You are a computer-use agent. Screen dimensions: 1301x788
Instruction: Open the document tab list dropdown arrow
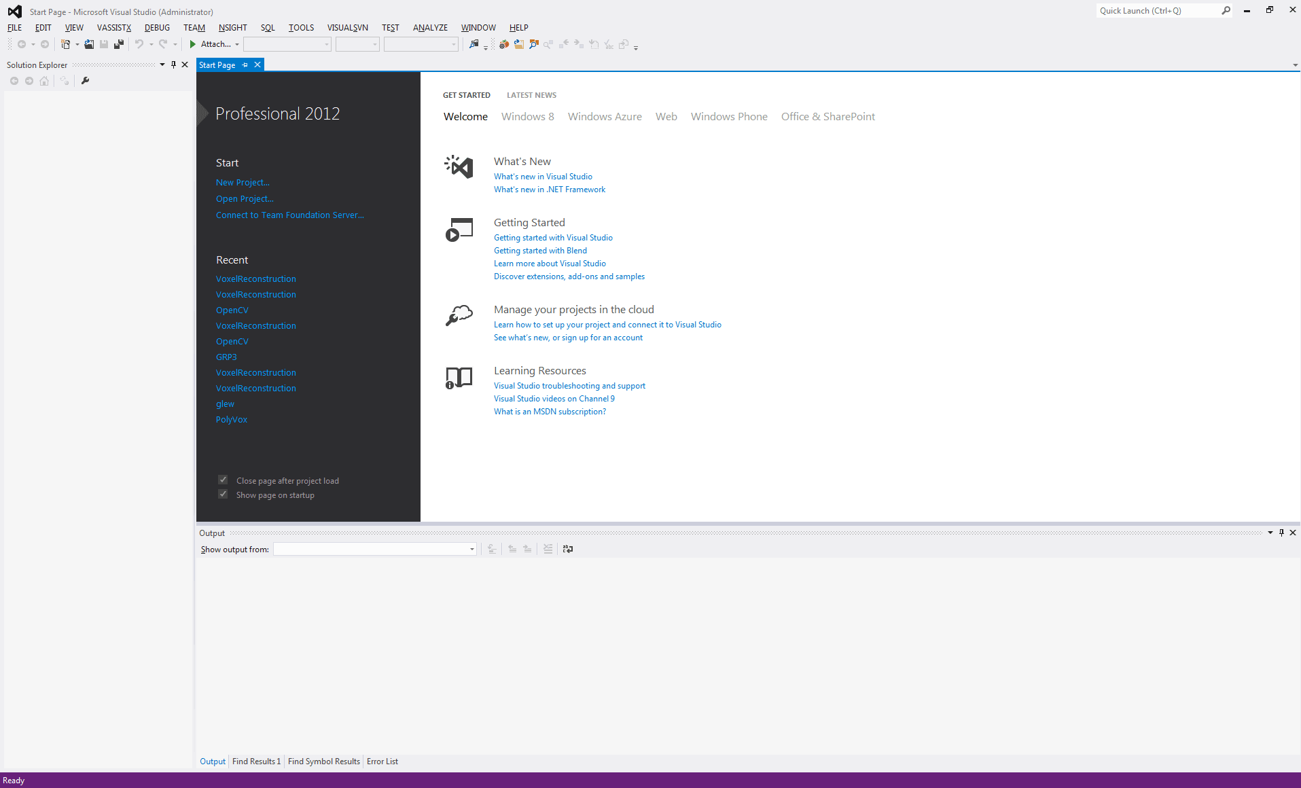(1295, 65)
